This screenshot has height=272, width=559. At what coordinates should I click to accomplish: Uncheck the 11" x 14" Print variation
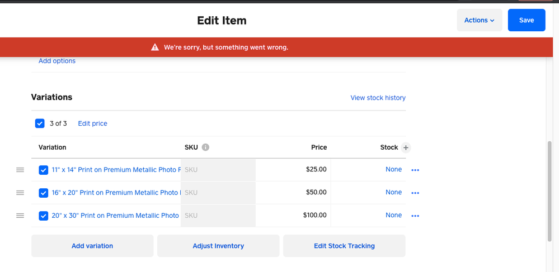[x=44, y=170]
